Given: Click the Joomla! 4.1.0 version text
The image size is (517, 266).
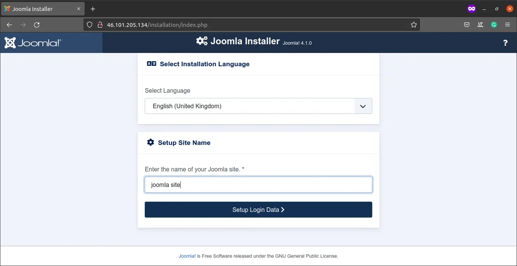Looking at the screenshot, I should 297,43.
